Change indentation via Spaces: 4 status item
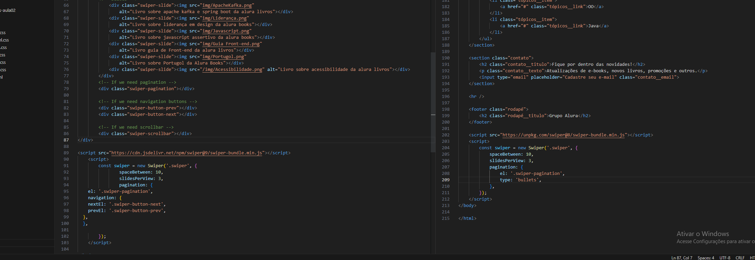The width and height of the screenshot is (755, 260). [706, 258]
